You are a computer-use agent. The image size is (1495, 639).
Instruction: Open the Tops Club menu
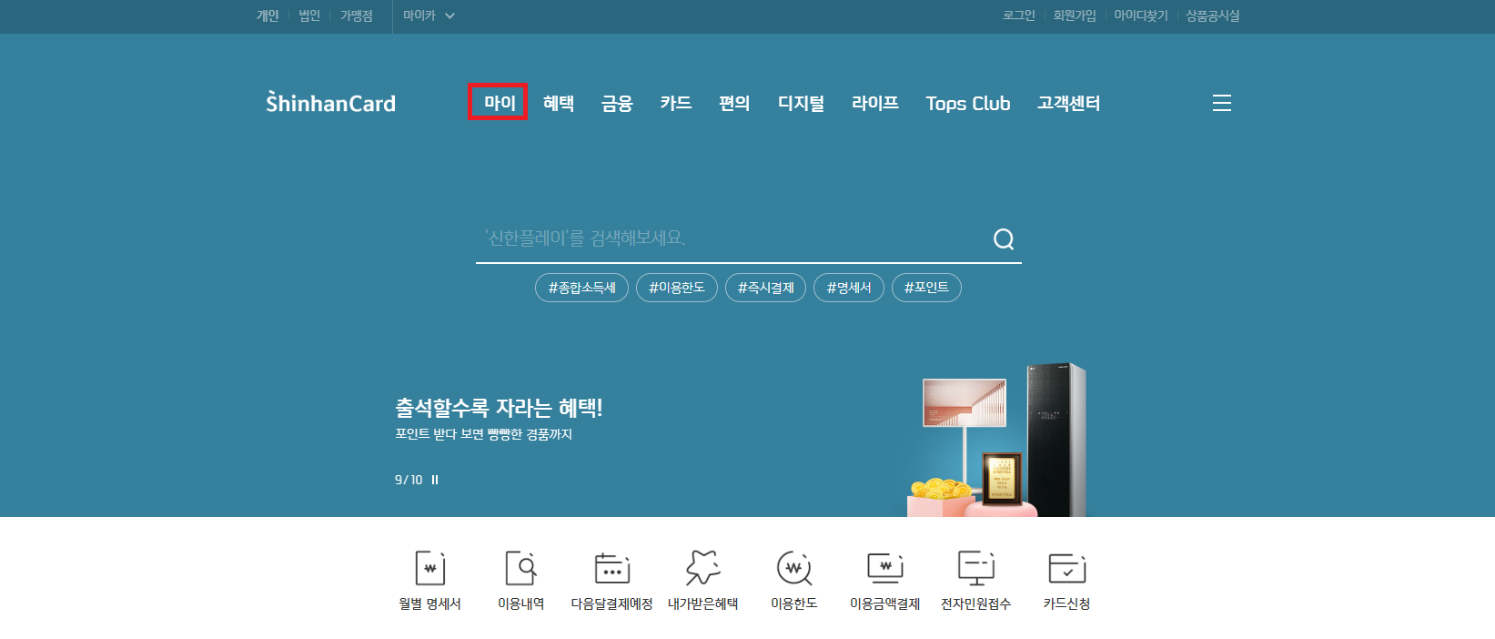click(x=968, y=103)
